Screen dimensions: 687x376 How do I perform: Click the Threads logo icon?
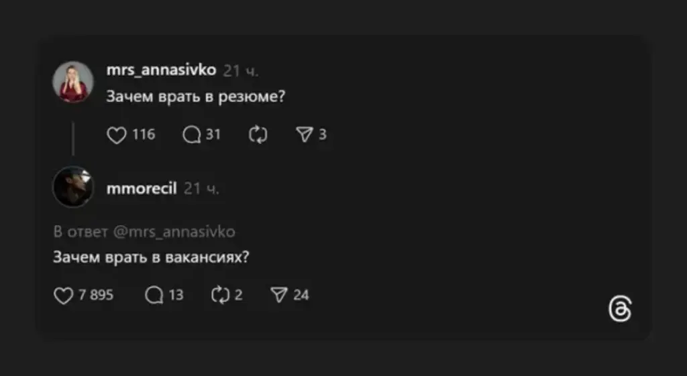click(x=620, y=310)
